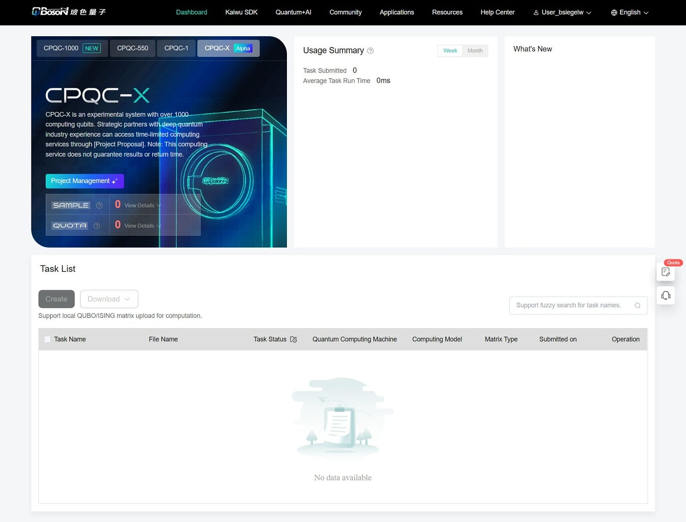Click the Submitted on column header

click(x=558, y=339)
